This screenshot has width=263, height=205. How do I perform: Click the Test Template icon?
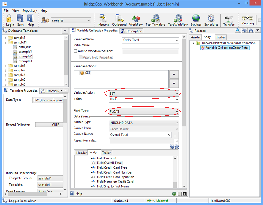(x=155, y=20)
